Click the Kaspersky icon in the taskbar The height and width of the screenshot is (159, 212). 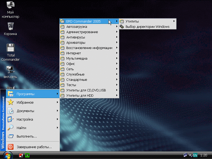tap(21, 155)
